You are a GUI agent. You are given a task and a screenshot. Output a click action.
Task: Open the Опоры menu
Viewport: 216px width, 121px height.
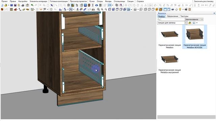coord(100,1)
